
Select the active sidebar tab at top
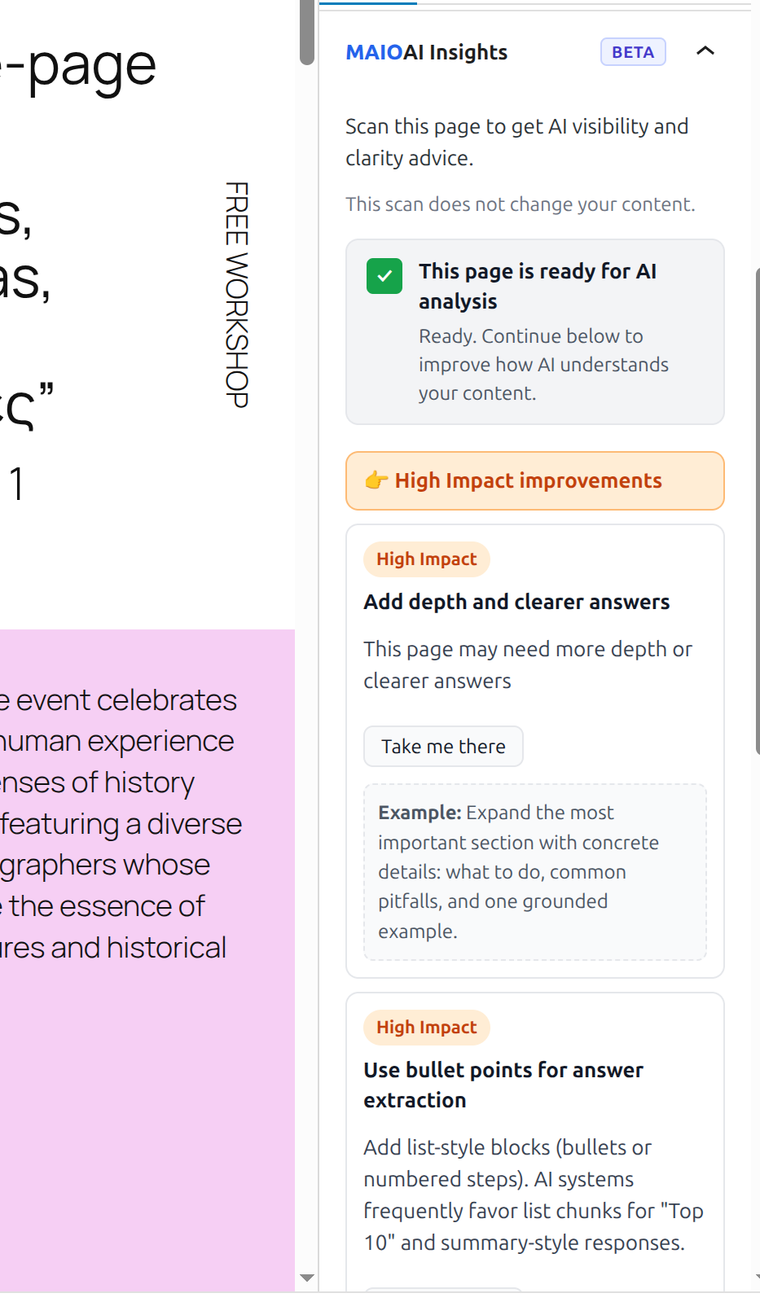coord(368,4)
